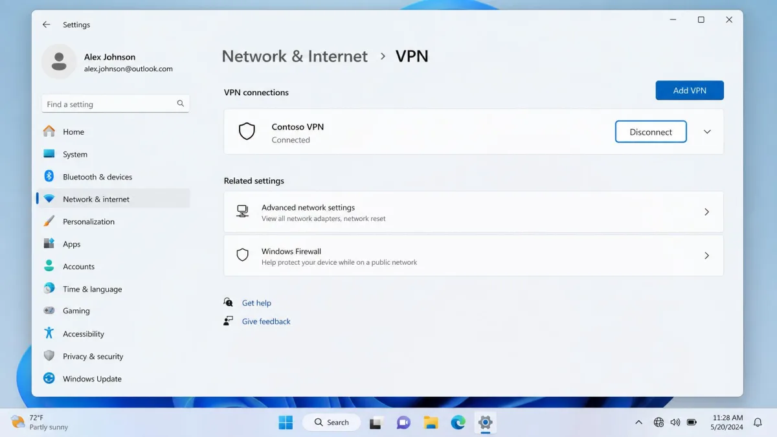Click the Time & language globe icon
The image size is (777, 437).
click(49, 289)
